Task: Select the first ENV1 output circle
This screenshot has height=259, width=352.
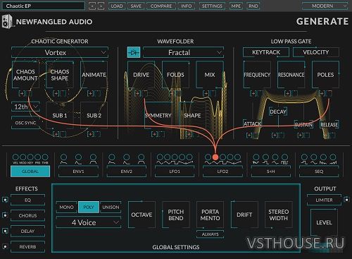Action: (x=64, y=157)
